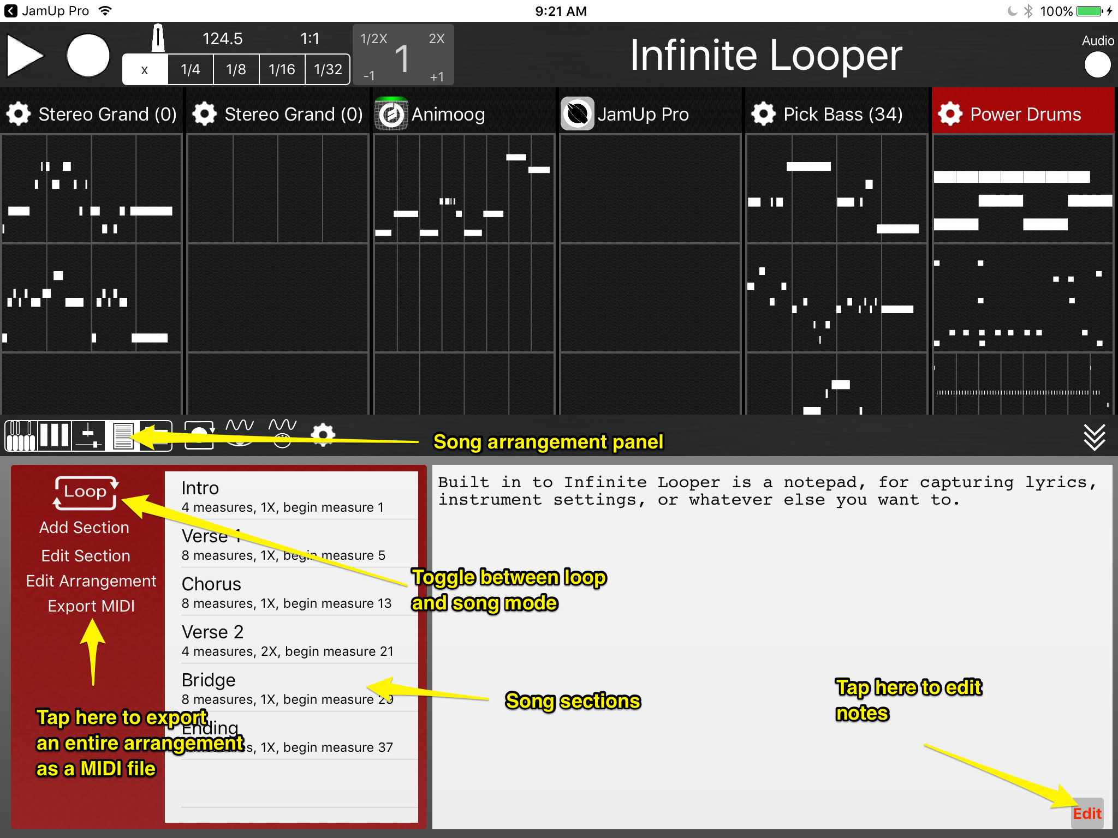Toggle the Audio record circle
The width and height of the screenshot is (1118, 838).
(x=1097, y=65)
